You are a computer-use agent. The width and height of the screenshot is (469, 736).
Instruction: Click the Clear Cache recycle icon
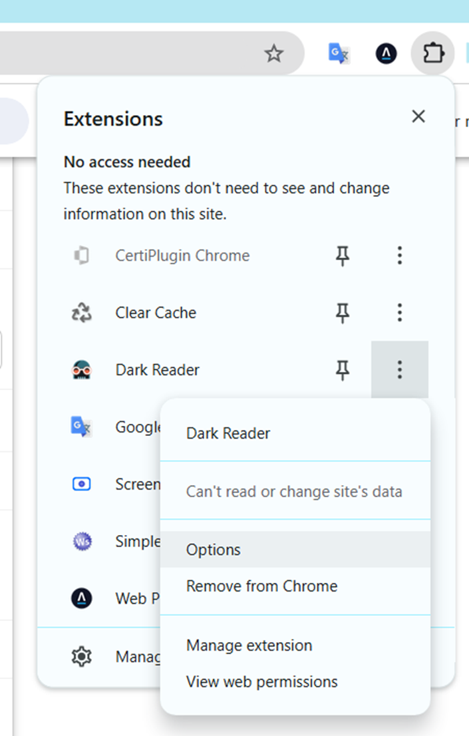82,313
